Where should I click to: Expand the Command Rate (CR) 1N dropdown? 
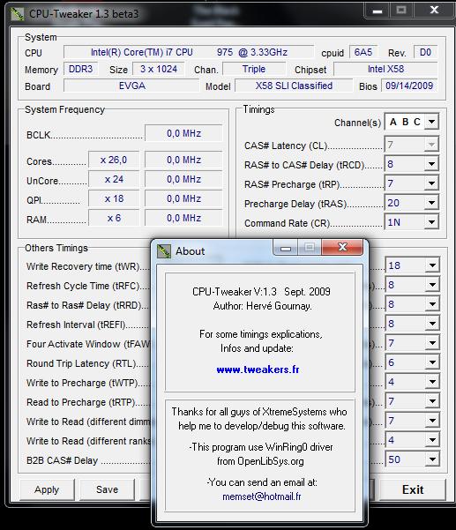431,222
